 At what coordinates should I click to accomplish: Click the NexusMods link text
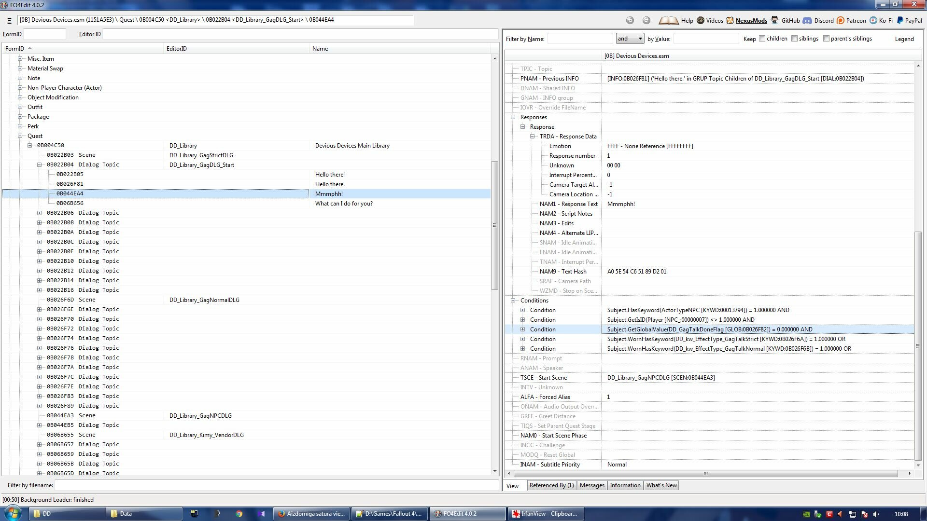[751, 21]
